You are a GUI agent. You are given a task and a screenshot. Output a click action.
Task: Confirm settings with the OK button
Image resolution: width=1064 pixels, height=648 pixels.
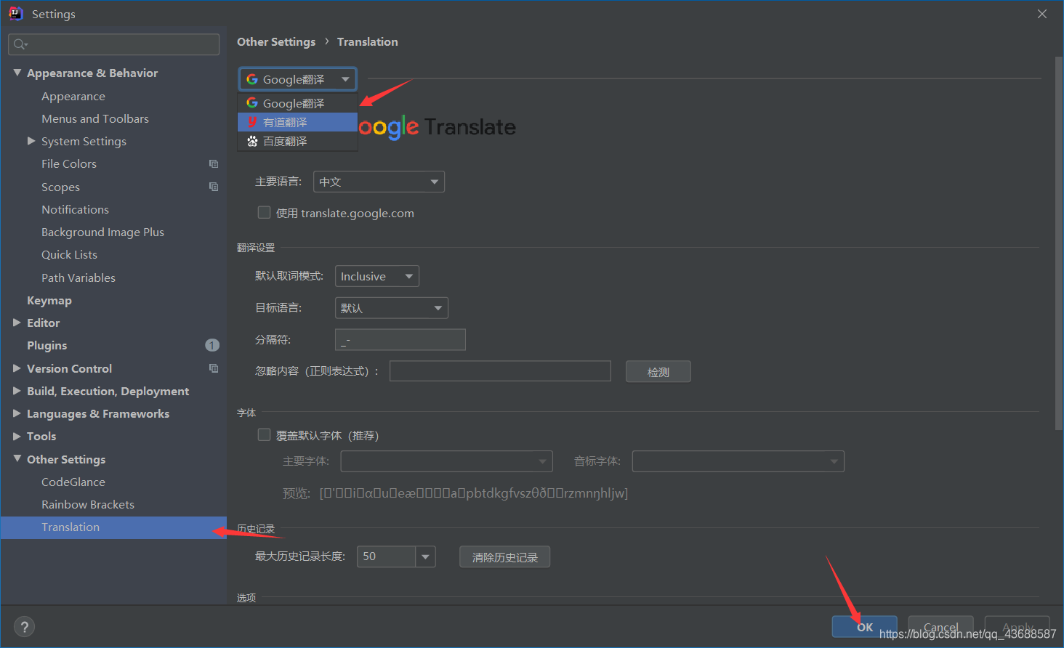(x=864, y=627)
